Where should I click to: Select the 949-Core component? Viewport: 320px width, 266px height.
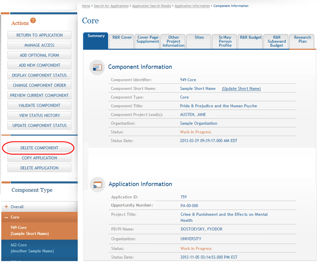[39, 231]
